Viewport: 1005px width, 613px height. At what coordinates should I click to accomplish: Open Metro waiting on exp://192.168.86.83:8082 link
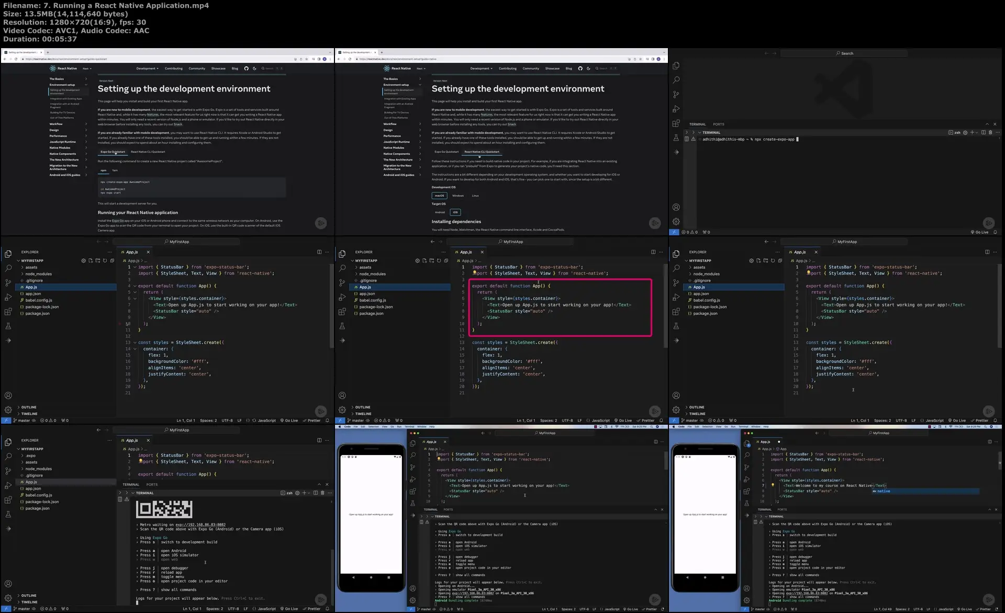(x=200, y=525)
